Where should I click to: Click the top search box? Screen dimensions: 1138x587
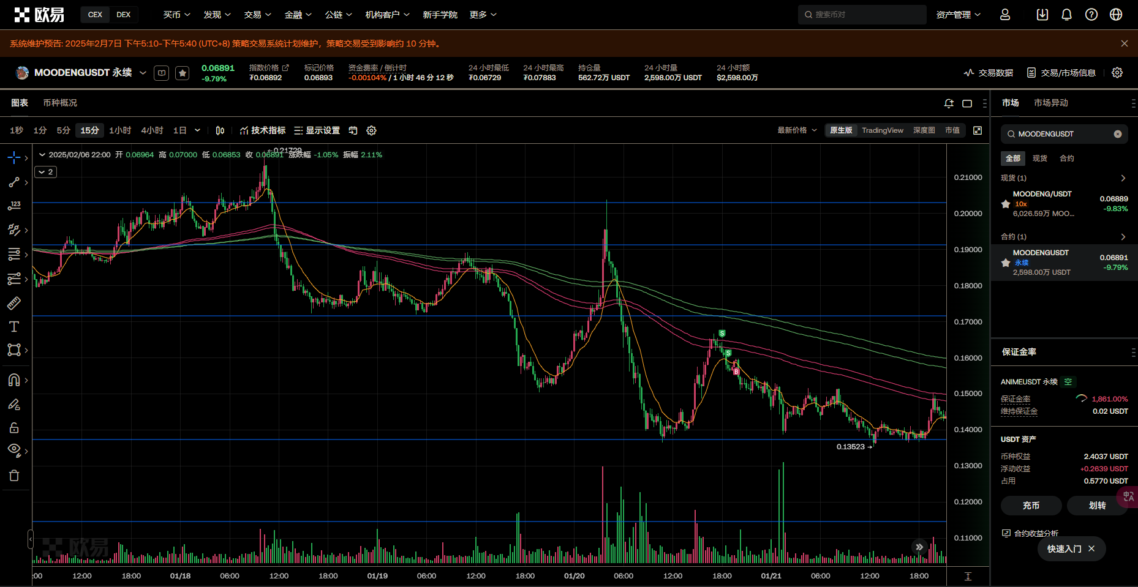tap(862, 15)
